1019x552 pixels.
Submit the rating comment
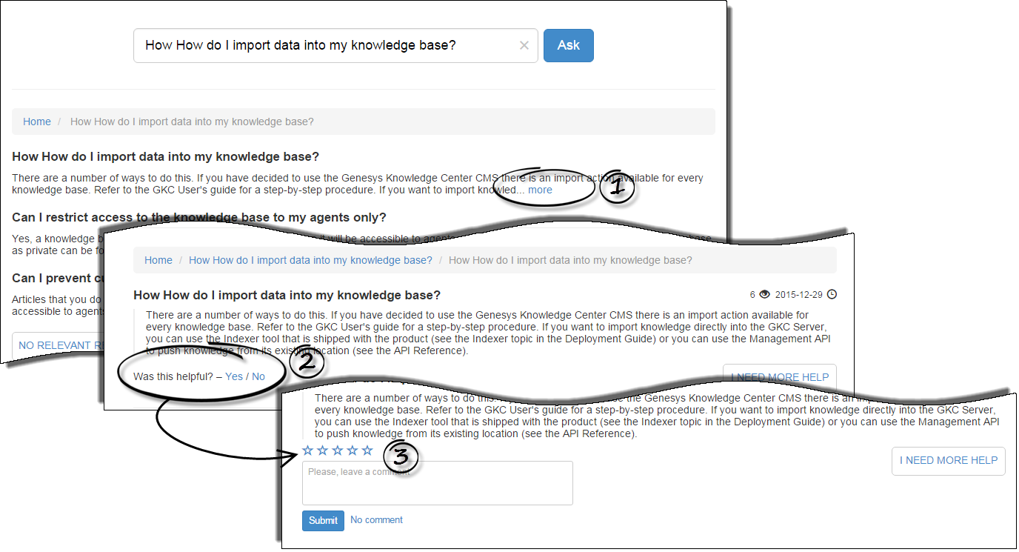[323, 521]
